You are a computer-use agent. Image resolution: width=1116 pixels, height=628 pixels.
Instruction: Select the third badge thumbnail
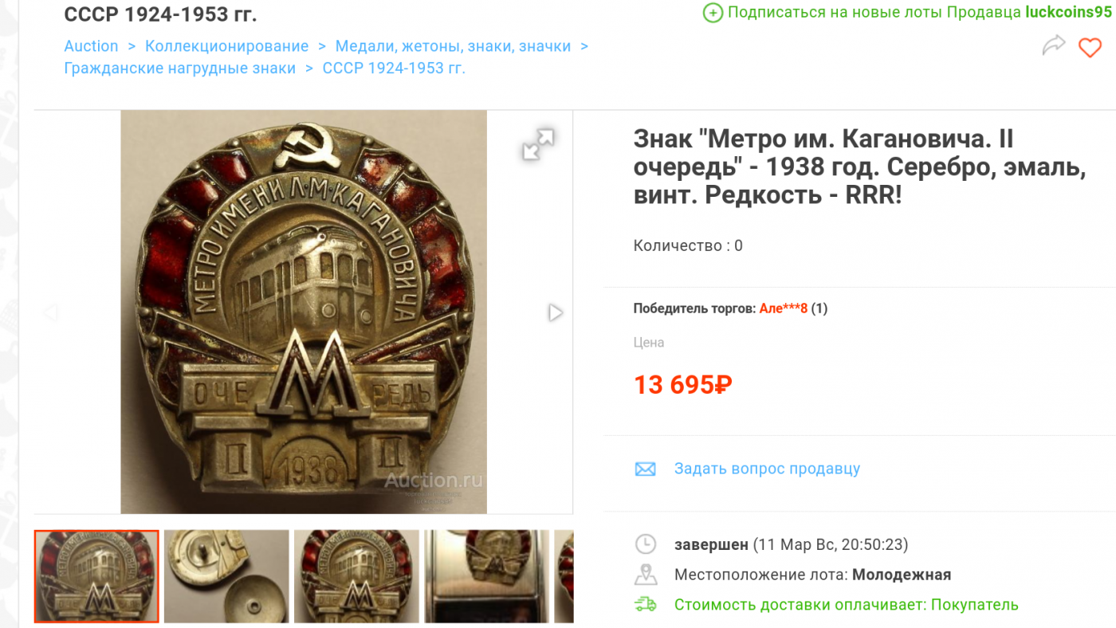(x=356, y=576)
